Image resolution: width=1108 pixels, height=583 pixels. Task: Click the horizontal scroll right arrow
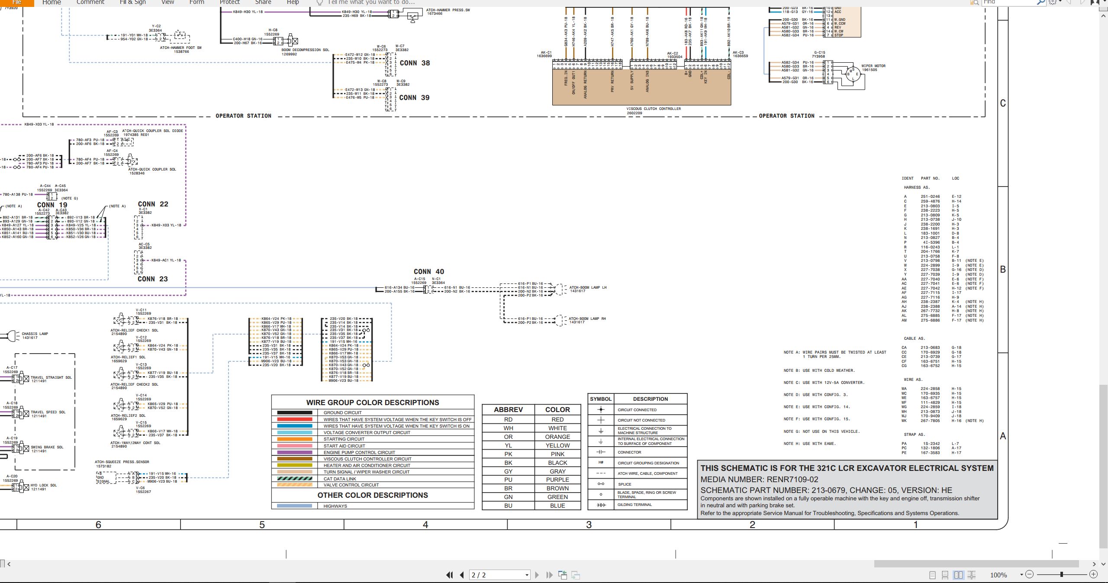click(1094, 564)
